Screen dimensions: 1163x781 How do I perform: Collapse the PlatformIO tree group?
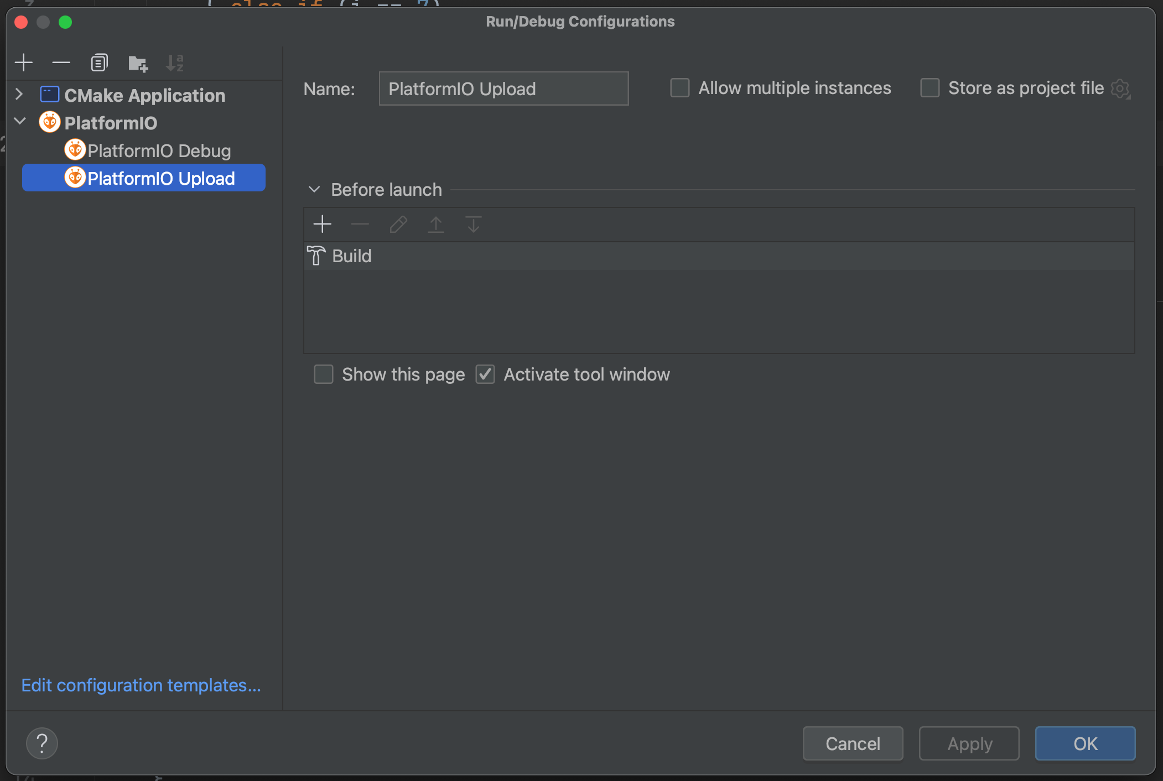pyautogui.click(x=20, y=121)
